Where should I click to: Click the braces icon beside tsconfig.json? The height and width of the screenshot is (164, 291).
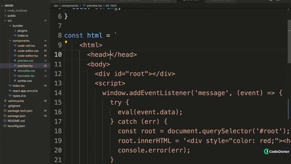click(x=5, y=126)
